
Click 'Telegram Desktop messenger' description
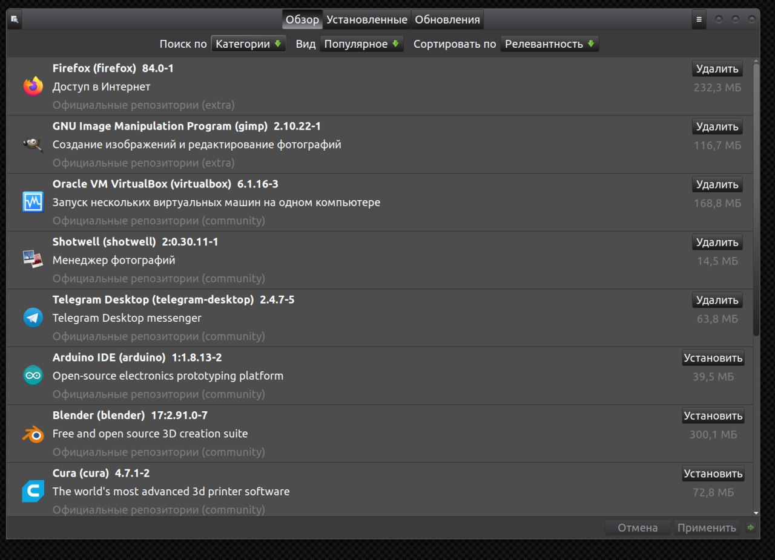[x=127, y=317]
